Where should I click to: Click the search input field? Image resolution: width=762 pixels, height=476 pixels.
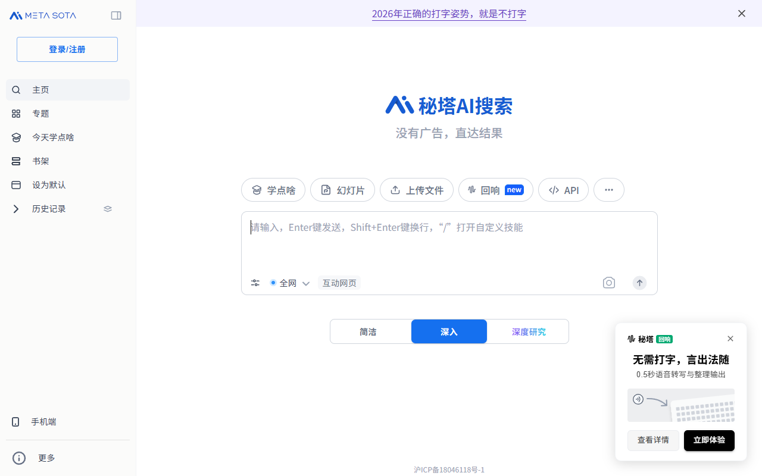(417, 227)
